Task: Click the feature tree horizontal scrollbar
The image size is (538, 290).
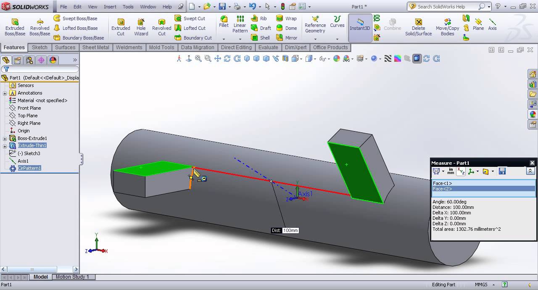Action: coord(33,269)
